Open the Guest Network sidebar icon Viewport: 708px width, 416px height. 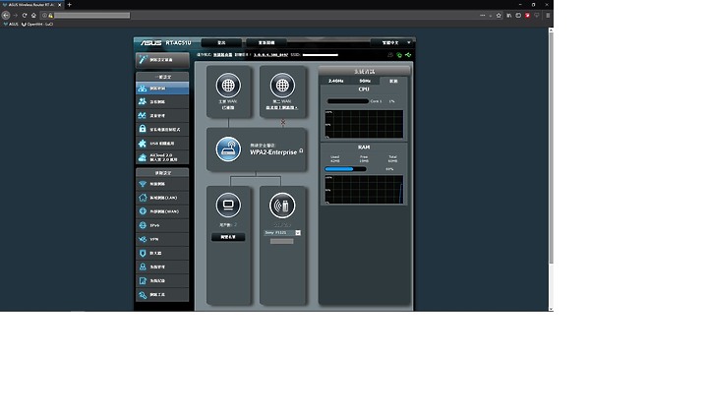pyautogui.click(x=143, y=101)
